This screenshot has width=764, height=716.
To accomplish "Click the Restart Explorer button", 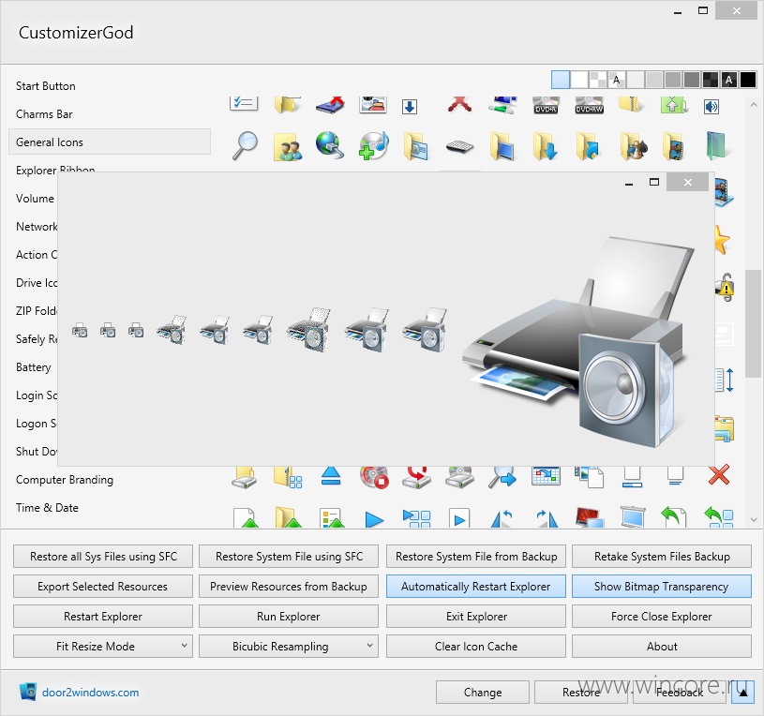I will pos(103,617).
